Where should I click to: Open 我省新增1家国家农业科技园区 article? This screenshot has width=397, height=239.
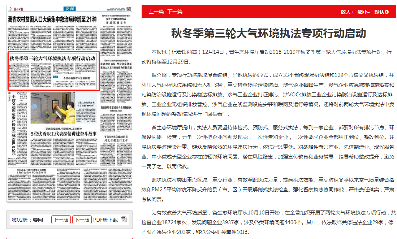pos(116,108)
